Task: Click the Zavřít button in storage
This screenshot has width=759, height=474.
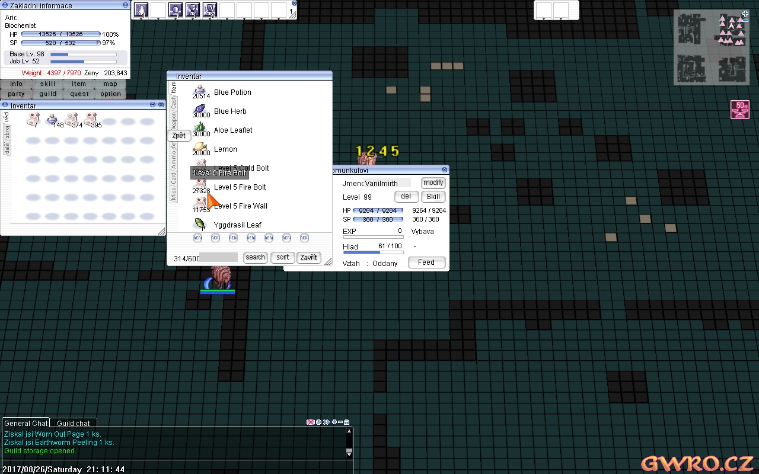Action: [308, 257]
